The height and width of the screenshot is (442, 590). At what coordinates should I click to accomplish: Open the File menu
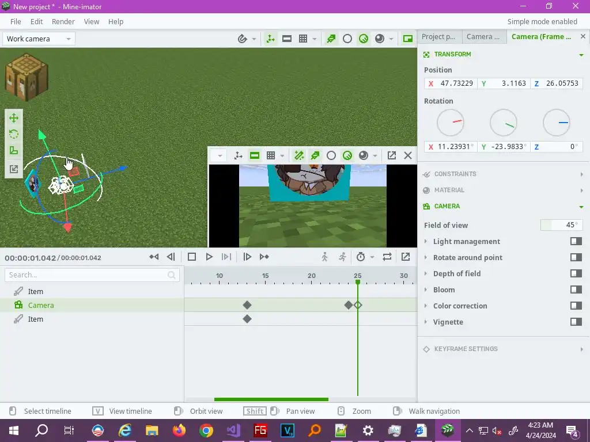pos(16,22)
